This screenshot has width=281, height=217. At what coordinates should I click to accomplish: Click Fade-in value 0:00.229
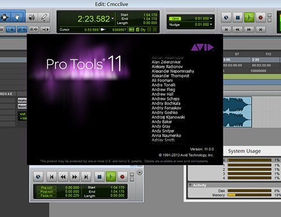tap(72, 196)
